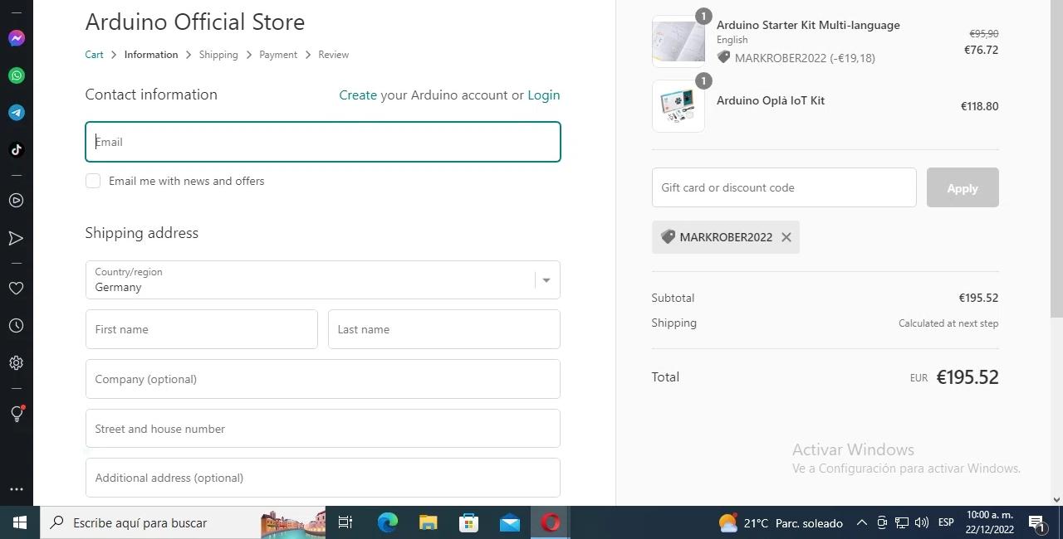Open the notifications action center
Screen dimensions: 1063x539
(1036, 522)
